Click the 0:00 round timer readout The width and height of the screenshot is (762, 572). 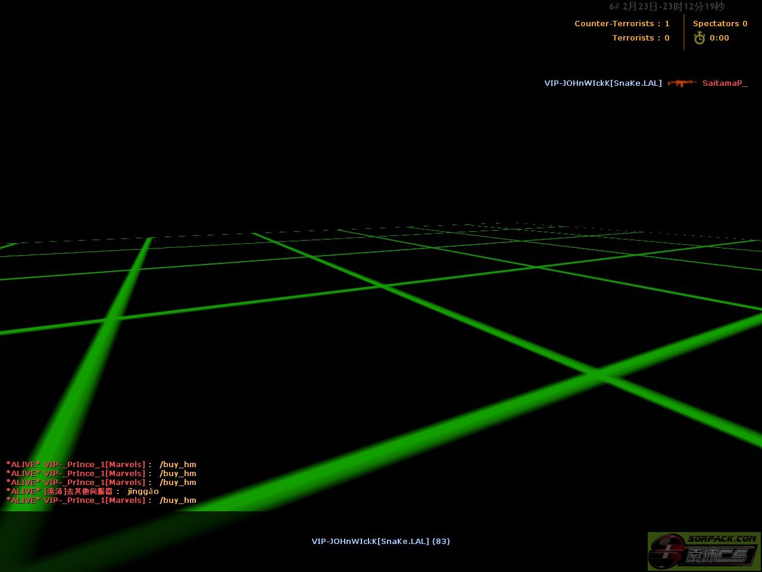coord(719,38)
